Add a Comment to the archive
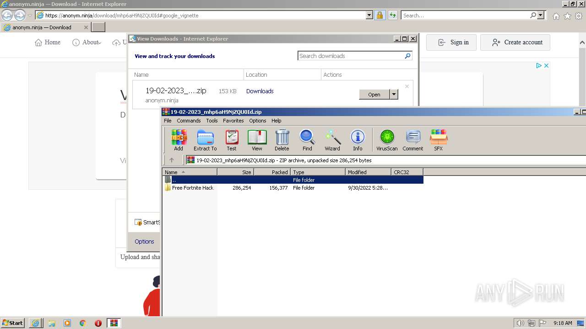The height and width of the screenshot is (329, 586). point(413,140)
